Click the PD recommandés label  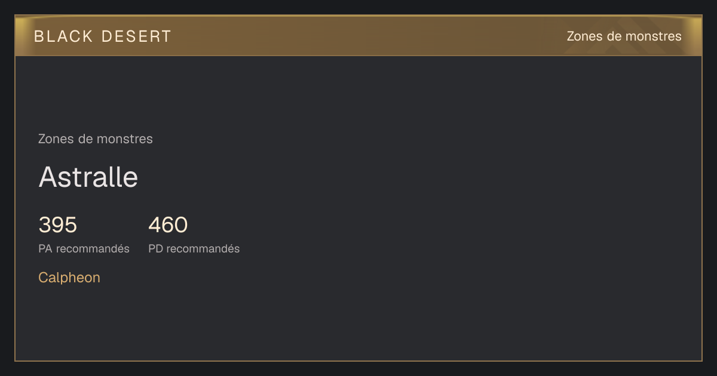click(x=194, y=249)
